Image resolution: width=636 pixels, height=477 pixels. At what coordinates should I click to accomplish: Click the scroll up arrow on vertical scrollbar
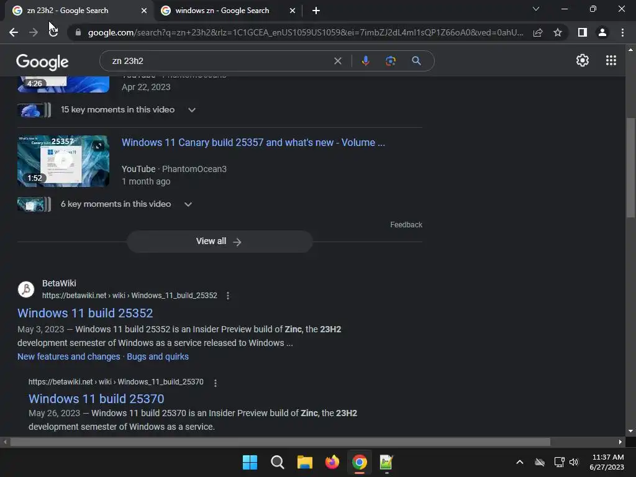coord(630,50)
